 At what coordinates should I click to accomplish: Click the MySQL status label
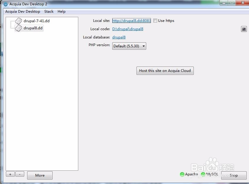click(212, 174)
